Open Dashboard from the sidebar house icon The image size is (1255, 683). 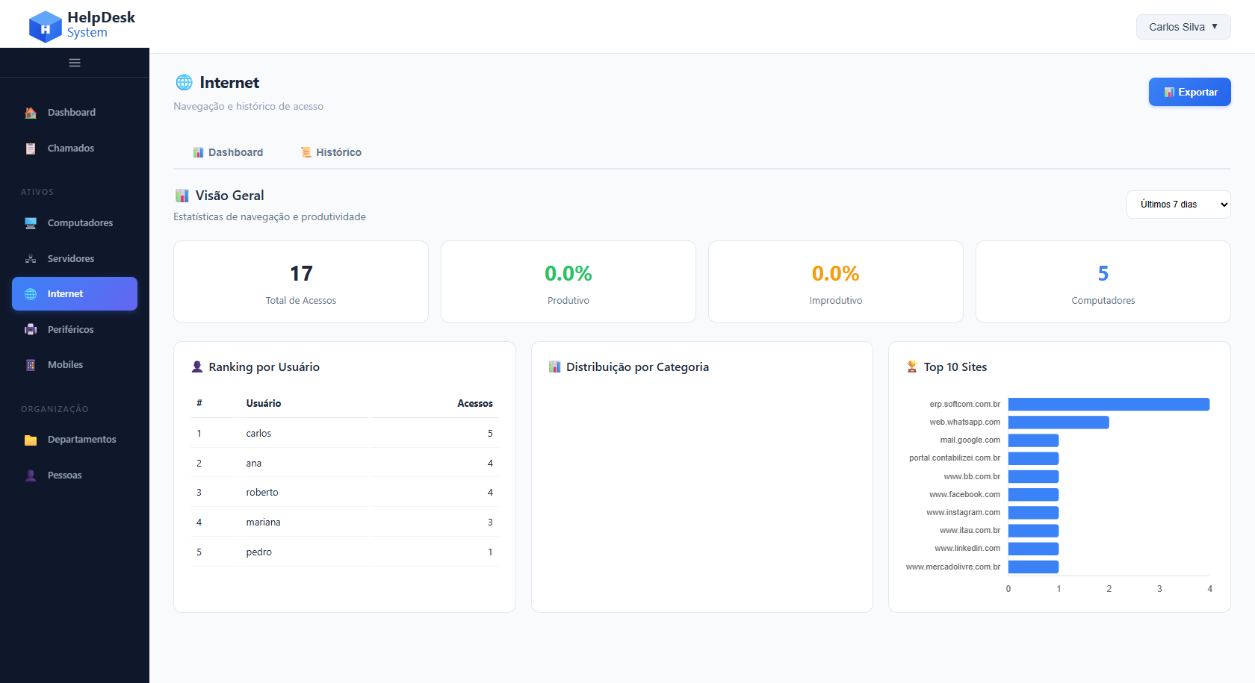(x=31, y=113)
